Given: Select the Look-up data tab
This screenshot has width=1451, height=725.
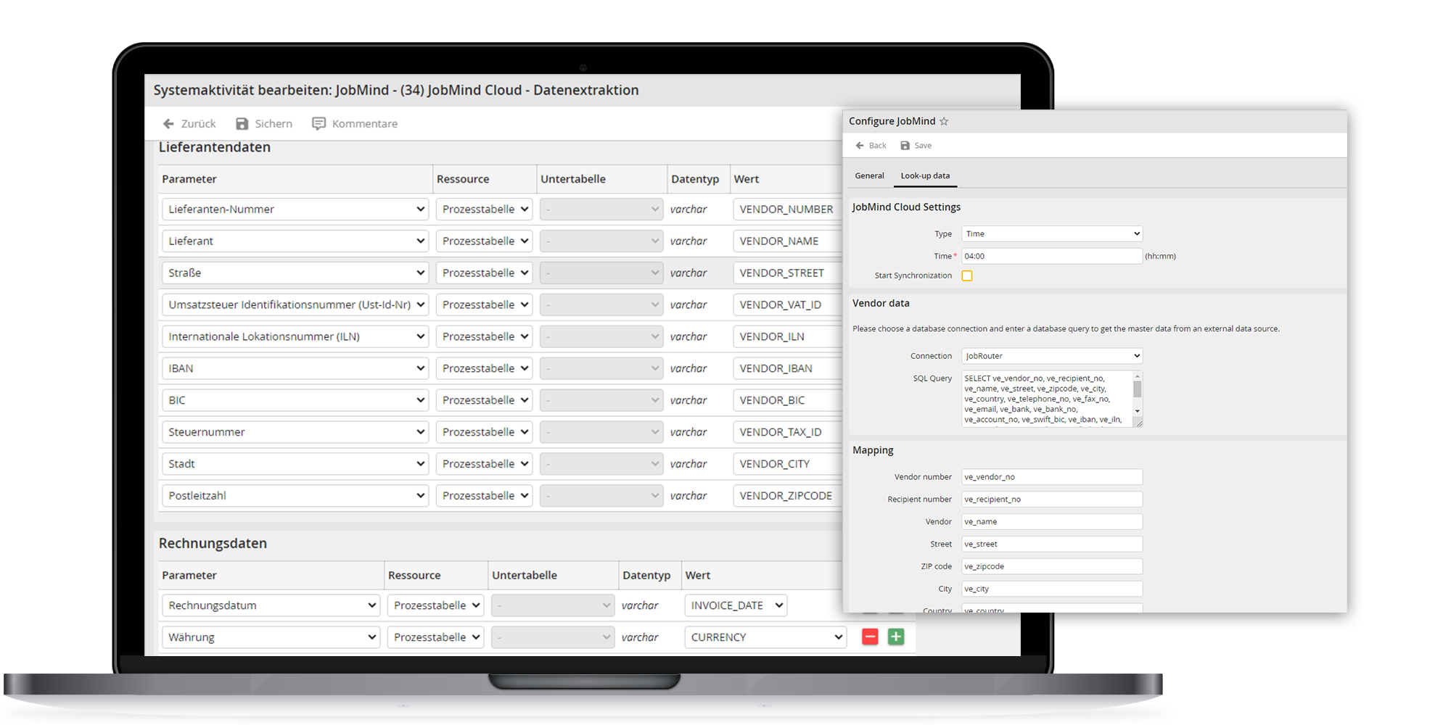Looking at the screenshot, I should (925, 175).
